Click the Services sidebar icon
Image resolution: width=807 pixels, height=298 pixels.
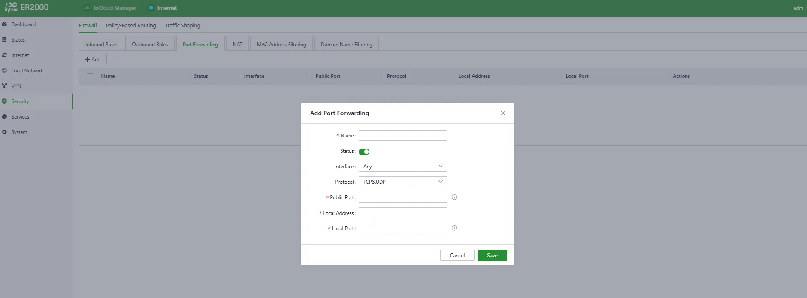[4, 117]
